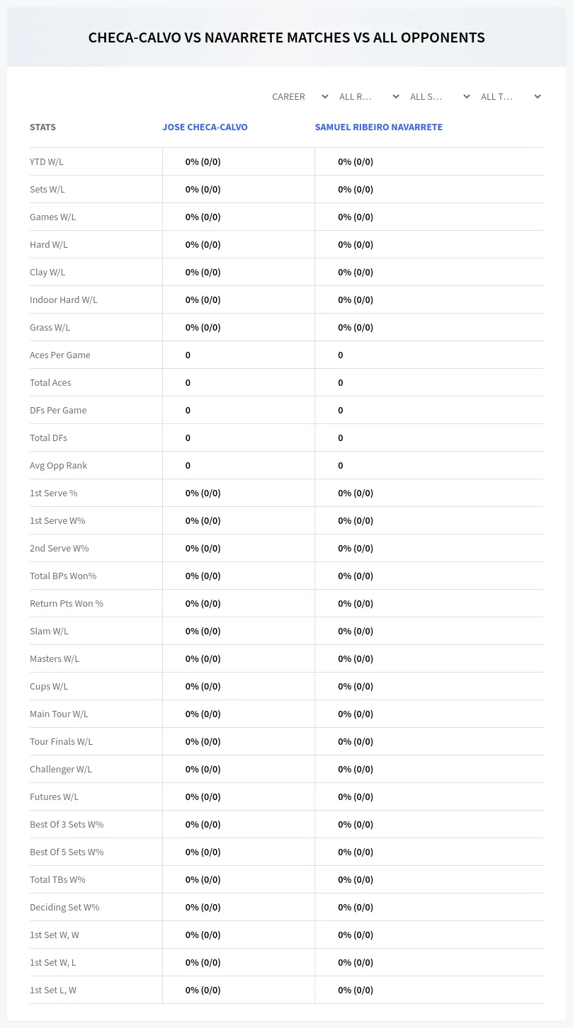Viewport: 573px width, 1028px height.
Task: Select the Total BPs Won% row label
Action: (63, 576)
